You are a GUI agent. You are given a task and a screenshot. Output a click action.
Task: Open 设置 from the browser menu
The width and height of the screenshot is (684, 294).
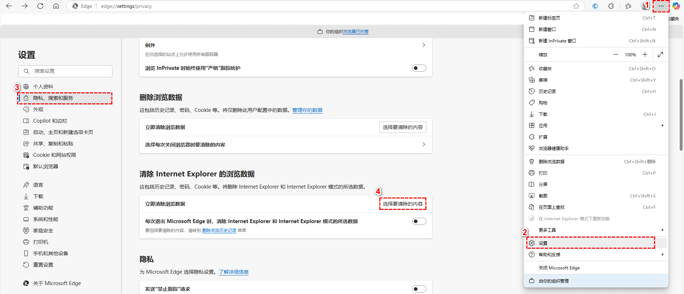click(x=543, y=243)
